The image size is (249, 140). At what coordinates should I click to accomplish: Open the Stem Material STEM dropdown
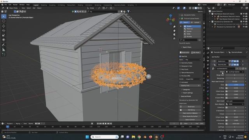(235, 104)
